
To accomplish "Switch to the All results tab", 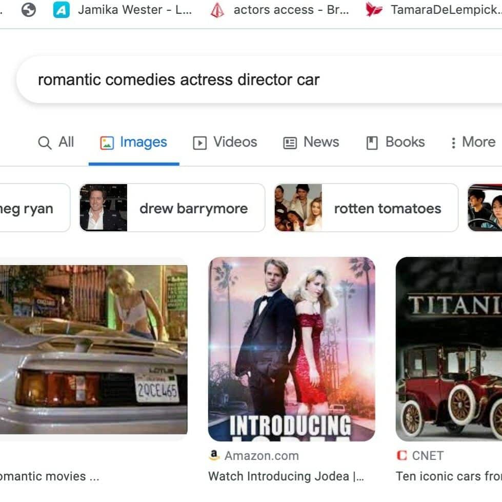I will (56, 142).
